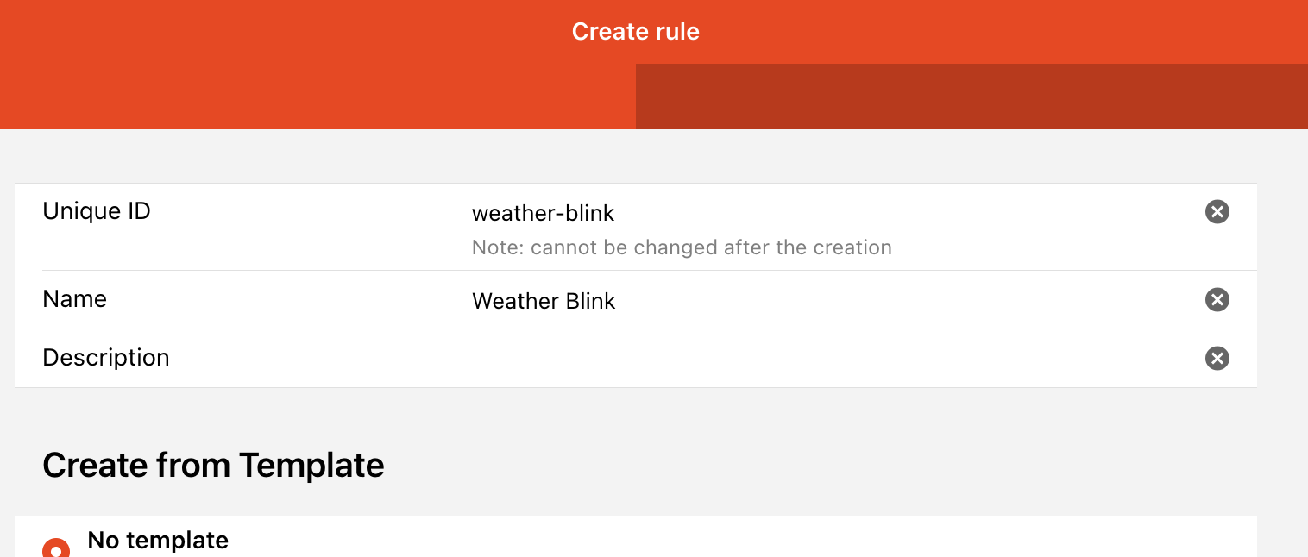The width and height of the screenshot is (1308, 557).
Task: Click the 'Create from Template' section heading
Action: (x=213, y=465)
